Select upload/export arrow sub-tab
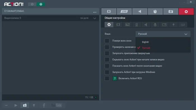196x110 pixels. coord(174,25)
